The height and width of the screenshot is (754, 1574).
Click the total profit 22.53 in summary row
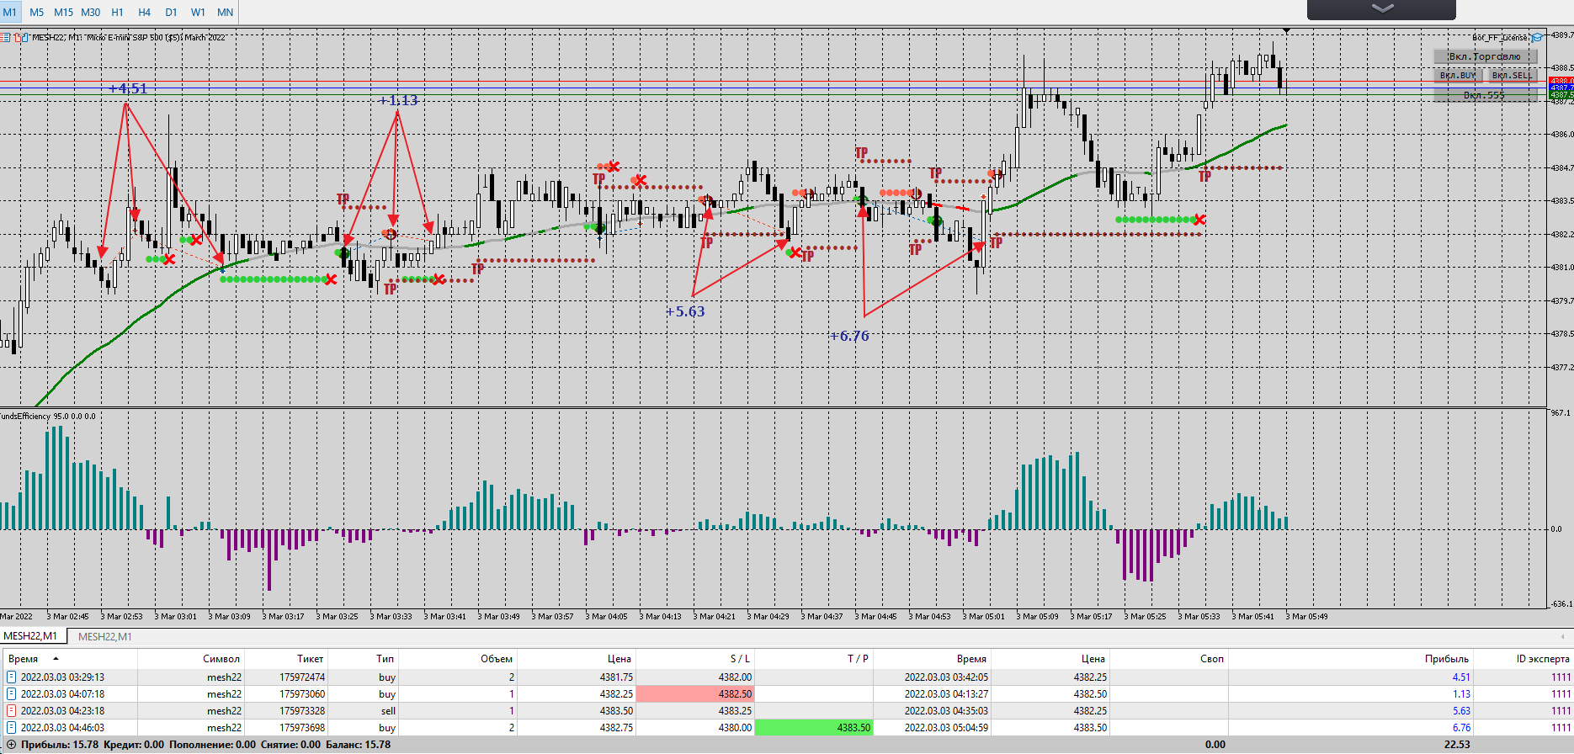click(x=1457, y=745)
